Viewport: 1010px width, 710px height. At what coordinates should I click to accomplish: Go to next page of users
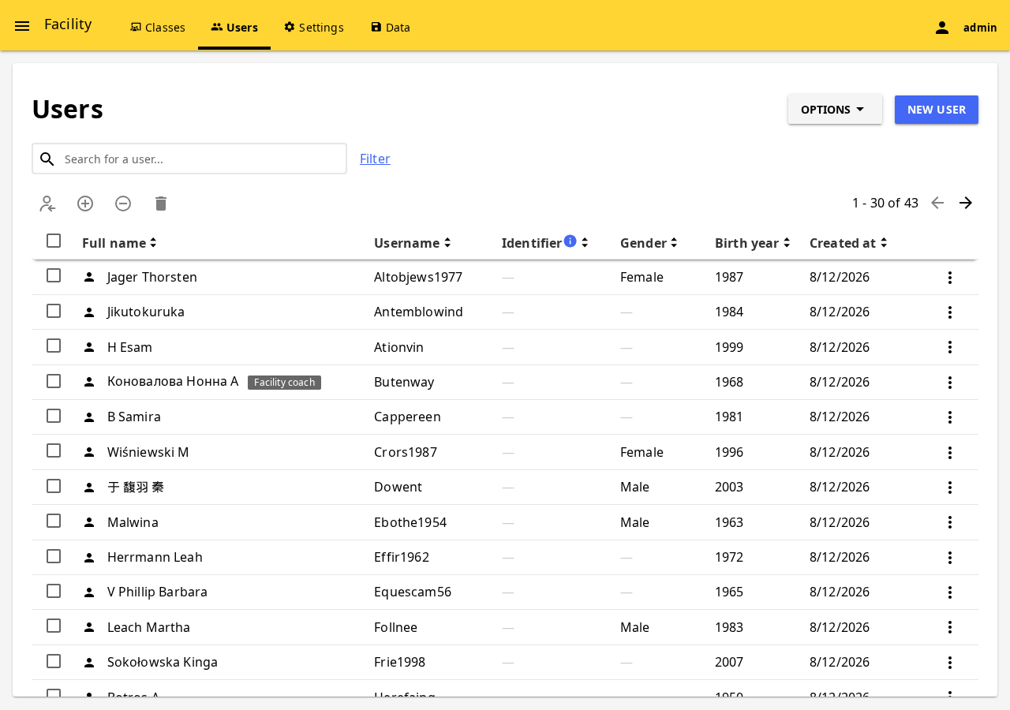tap(966, 203)
